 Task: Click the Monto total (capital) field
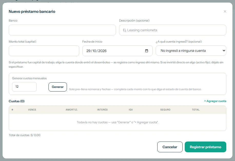[x=44, y=51]
